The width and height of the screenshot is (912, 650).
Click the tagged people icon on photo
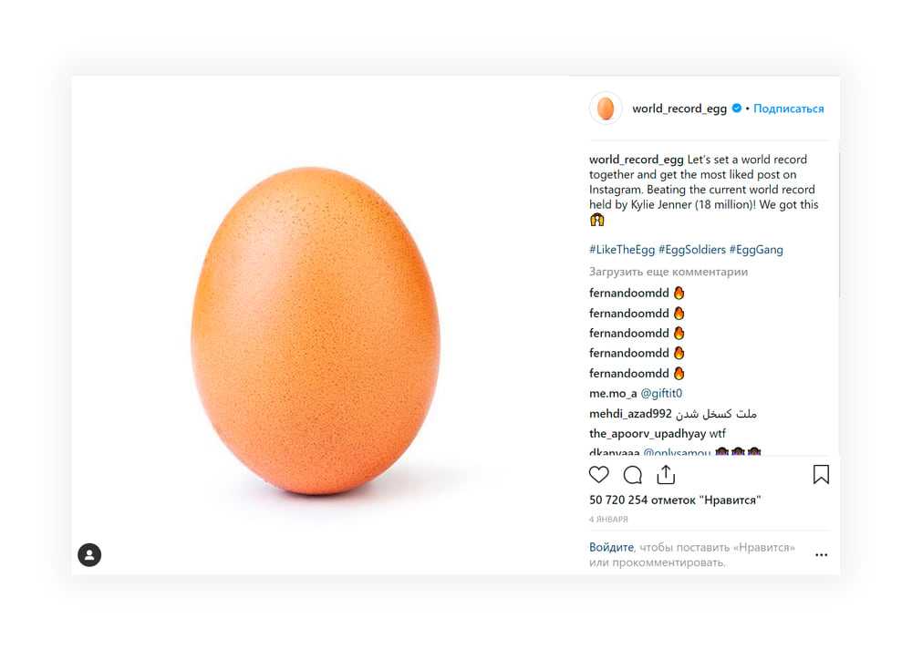(x=89, y=554)
